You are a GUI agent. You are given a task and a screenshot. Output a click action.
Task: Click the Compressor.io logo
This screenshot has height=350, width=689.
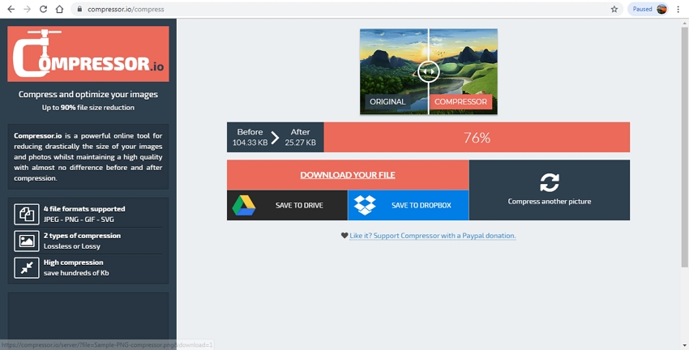click(x=88, y=54)
